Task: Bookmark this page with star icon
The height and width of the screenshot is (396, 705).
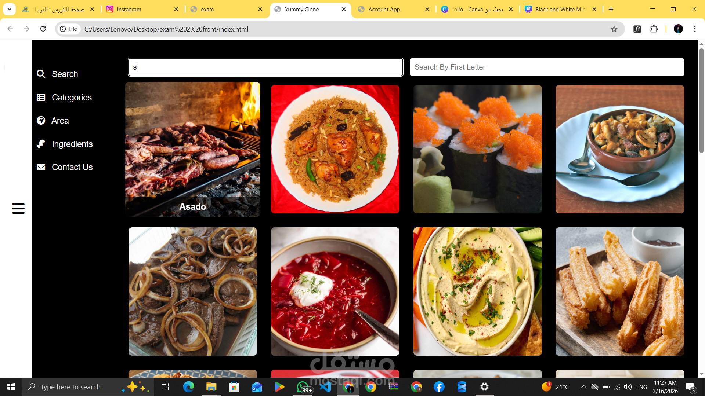Action: click(614, 29)
